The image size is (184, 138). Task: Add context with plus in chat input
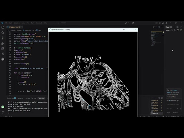[x=168, y=109]
